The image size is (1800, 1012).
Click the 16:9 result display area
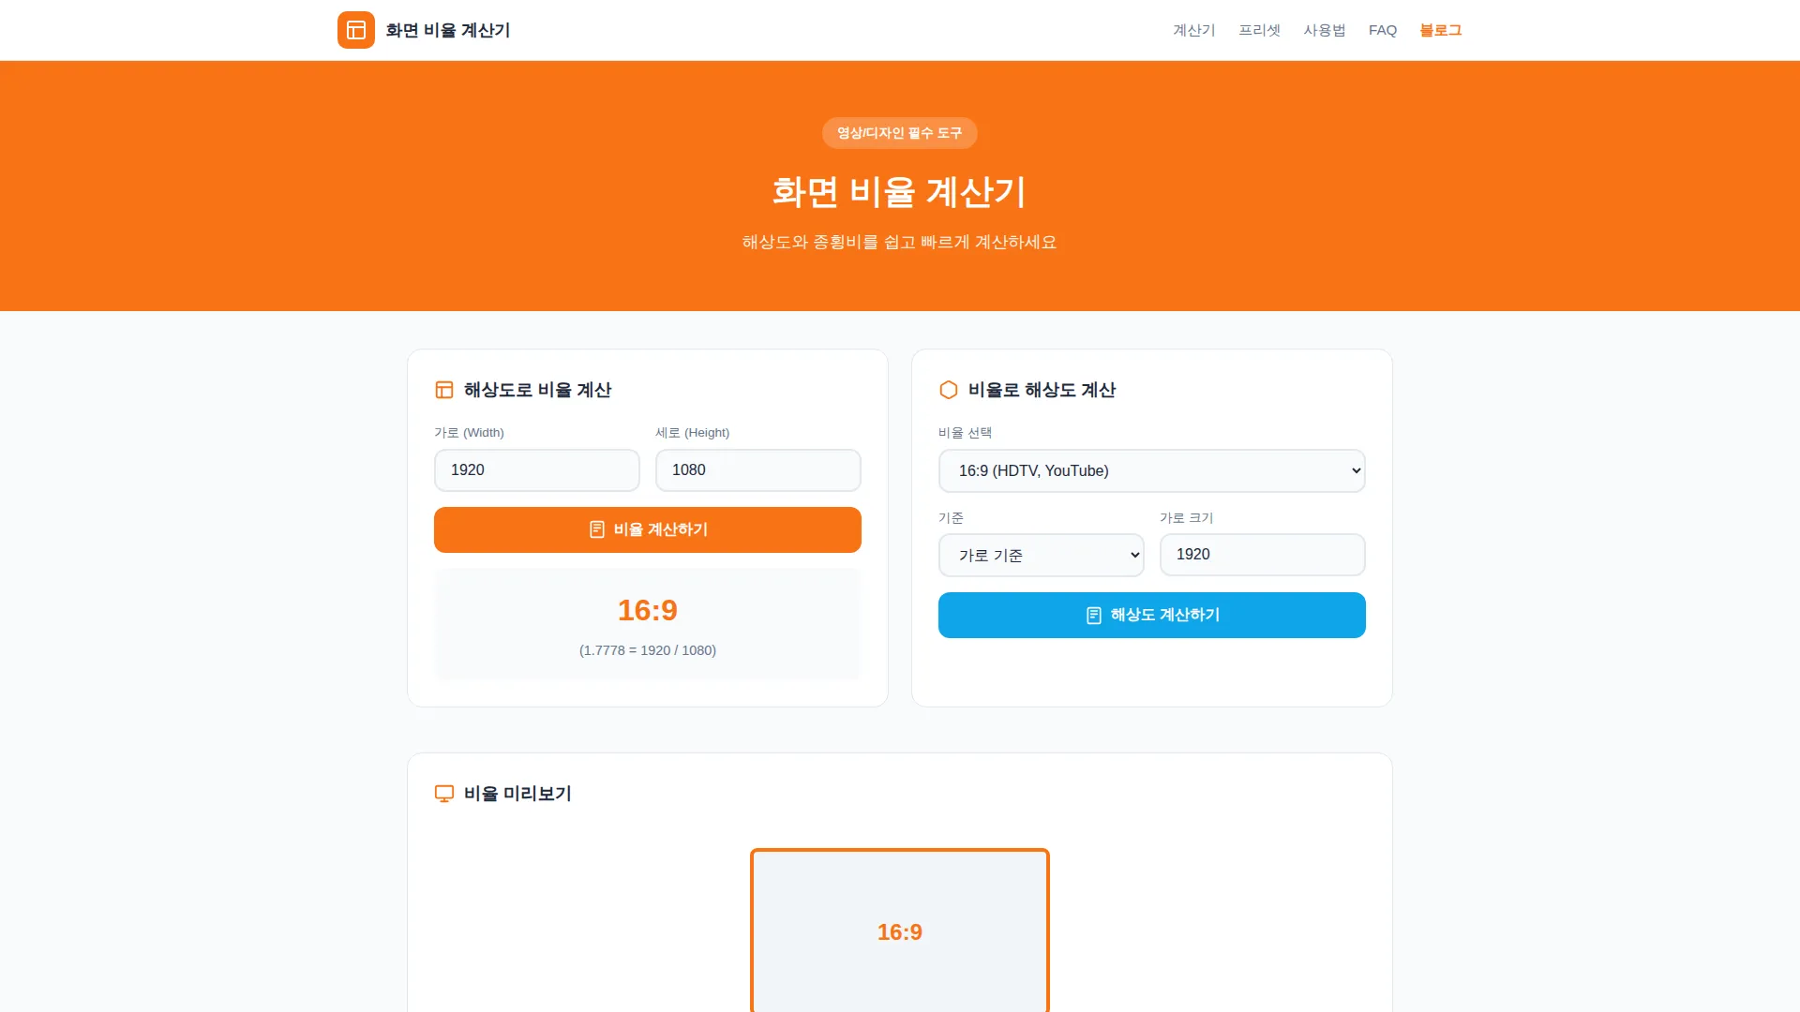[x=647, y=623]
